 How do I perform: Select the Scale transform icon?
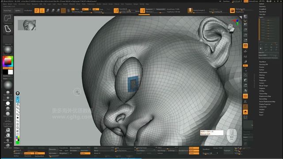(x=53, y=11)
